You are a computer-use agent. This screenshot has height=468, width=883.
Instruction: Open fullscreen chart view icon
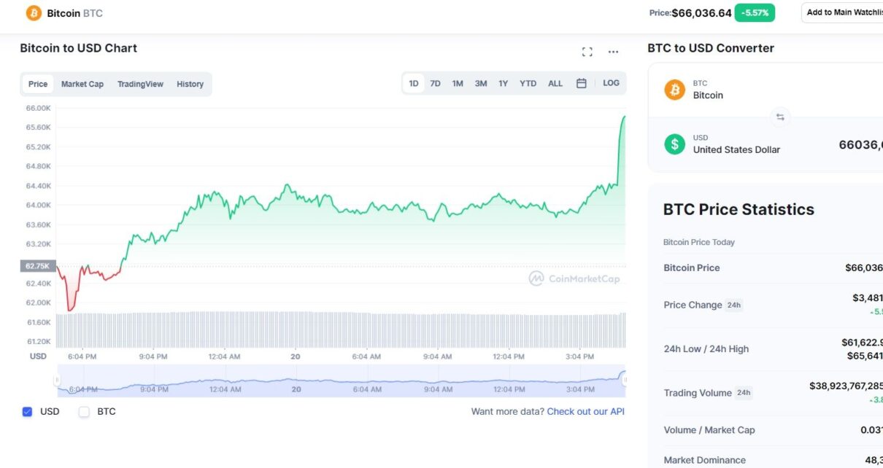(587, 52)
